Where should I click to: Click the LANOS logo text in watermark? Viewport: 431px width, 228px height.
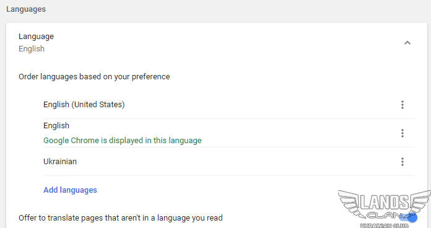pos(385,202)
